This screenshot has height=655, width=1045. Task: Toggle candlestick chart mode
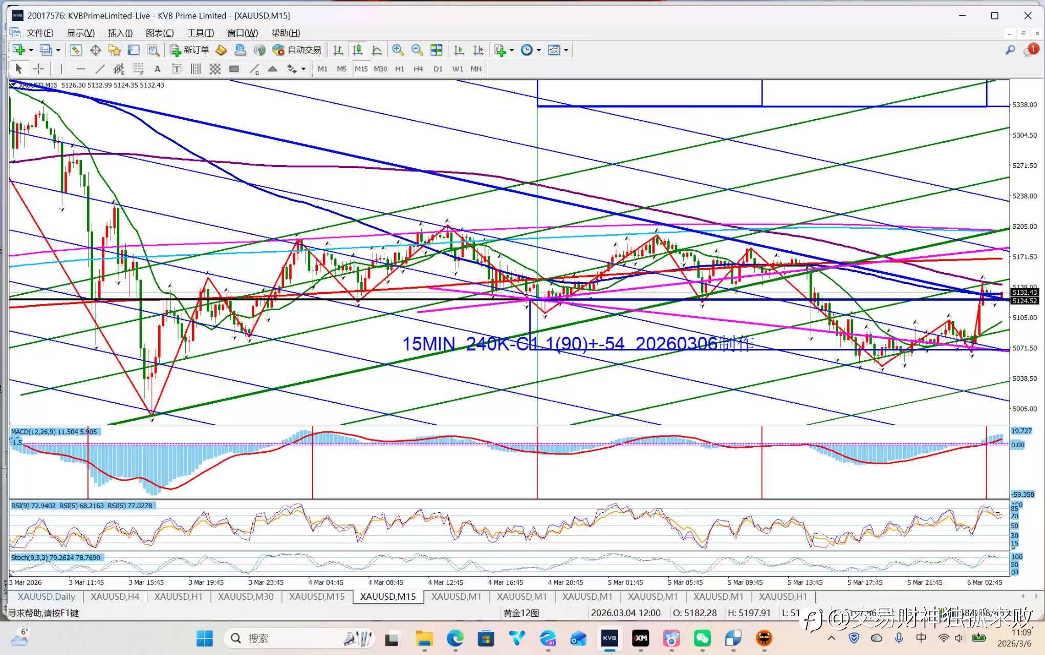click(357, 50)
